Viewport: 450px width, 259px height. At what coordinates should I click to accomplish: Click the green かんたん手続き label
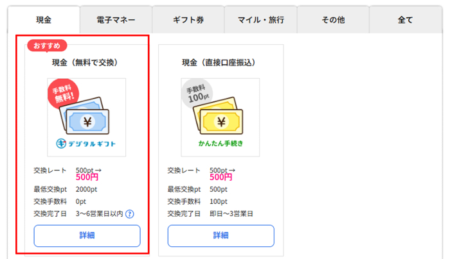point(221,143)
